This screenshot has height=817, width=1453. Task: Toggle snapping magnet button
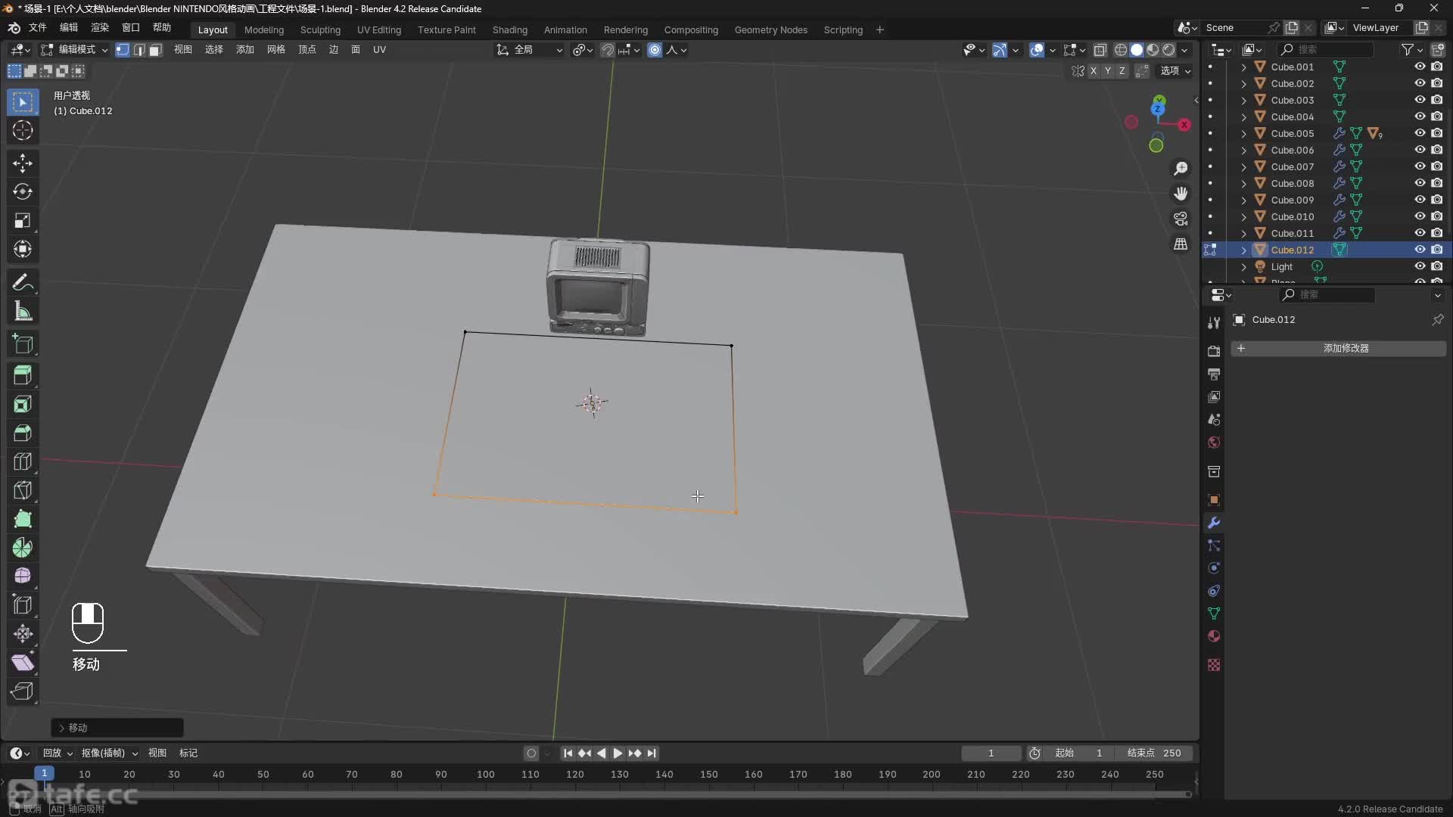608,50
